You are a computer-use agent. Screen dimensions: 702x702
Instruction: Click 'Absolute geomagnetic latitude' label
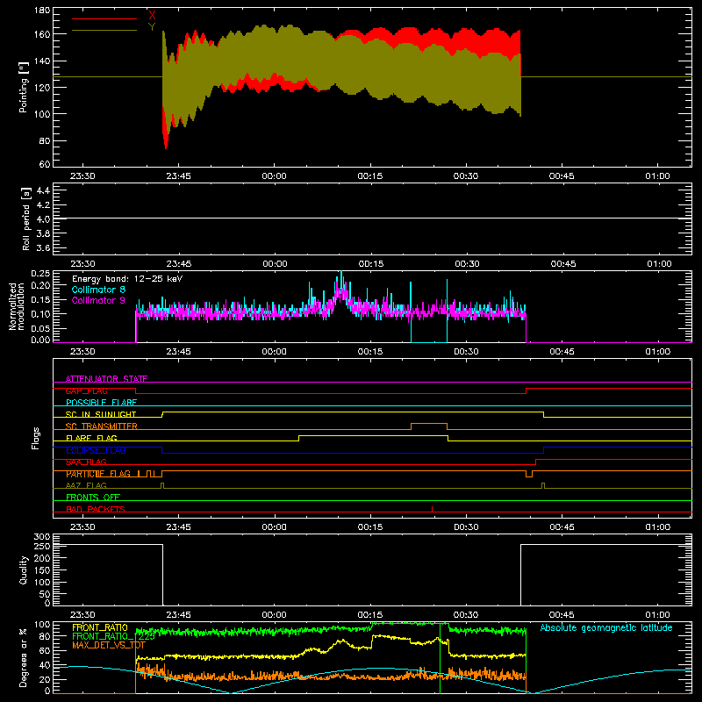[x=606, y=627]
